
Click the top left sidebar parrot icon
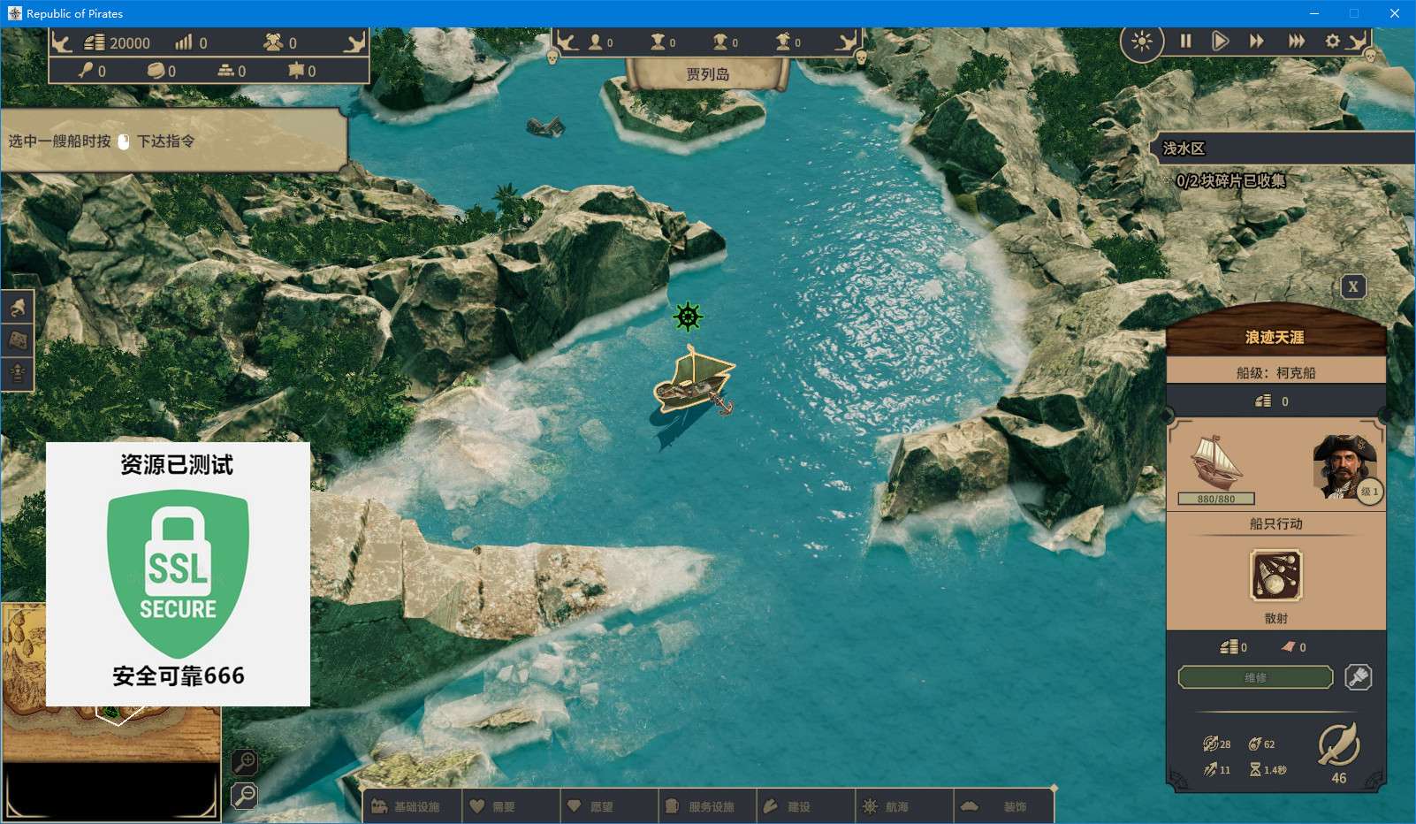(x=18, y=308)
